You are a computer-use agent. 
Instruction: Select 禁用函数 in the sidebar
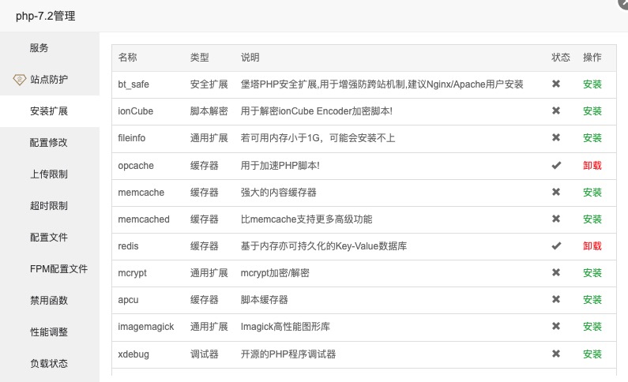pyautogui.click(x=50, y=301)
